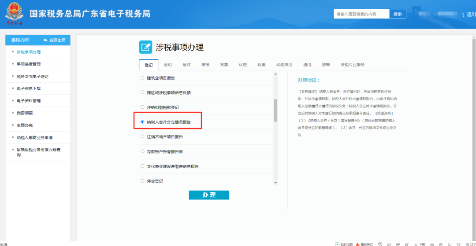Open 涉税事项办理 in sidebar
This screenshot has width=476, height=246.
click(29, 52)
